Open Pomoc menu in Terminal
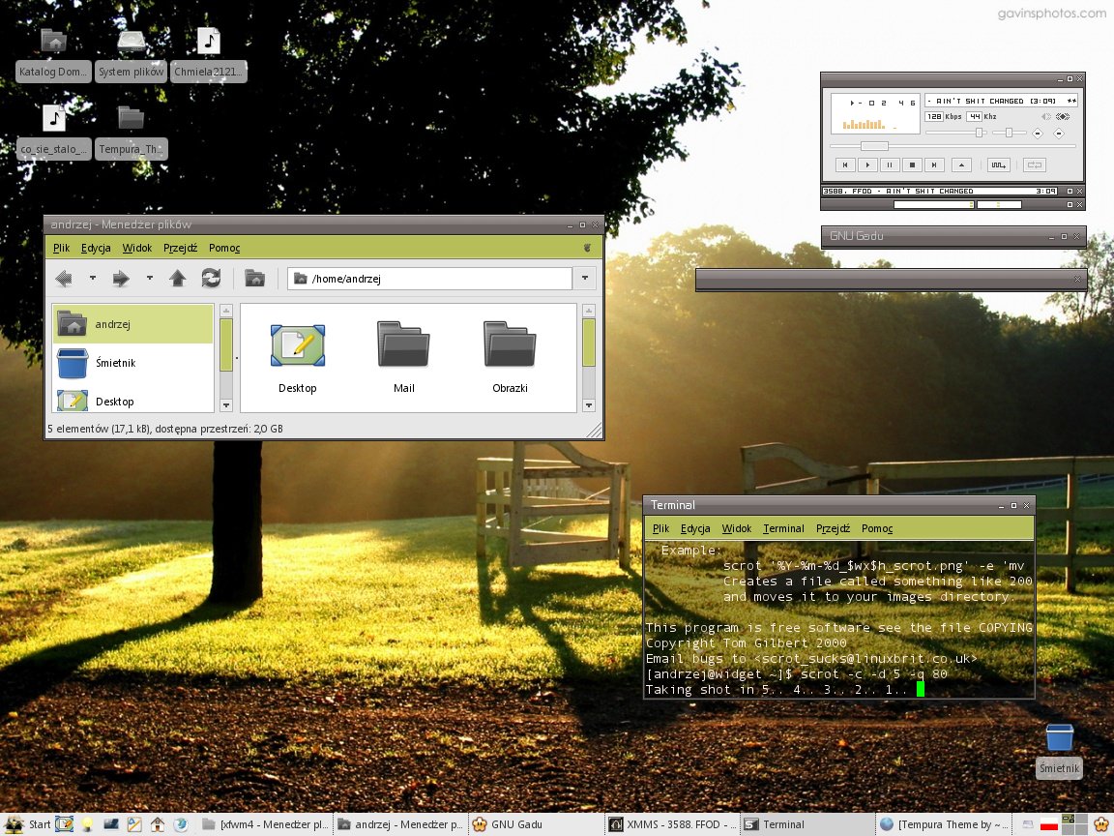1114x836 pixels. point(877,528)
